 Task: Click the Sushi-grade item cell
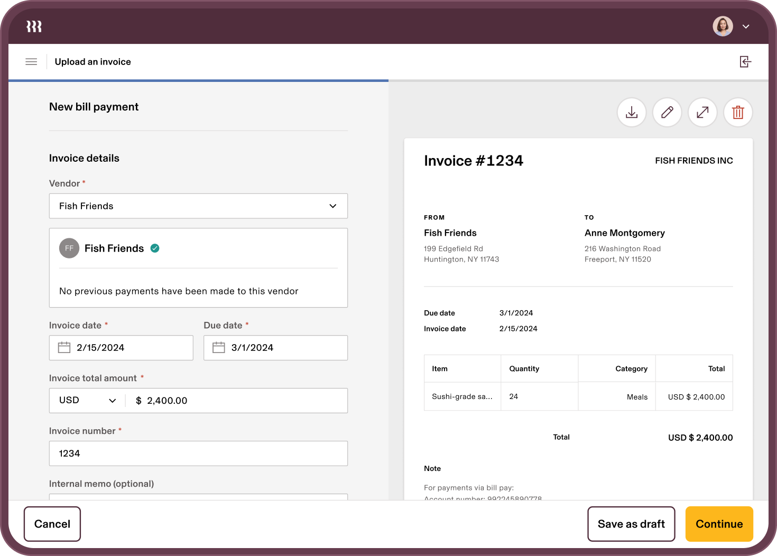point(462,396)
